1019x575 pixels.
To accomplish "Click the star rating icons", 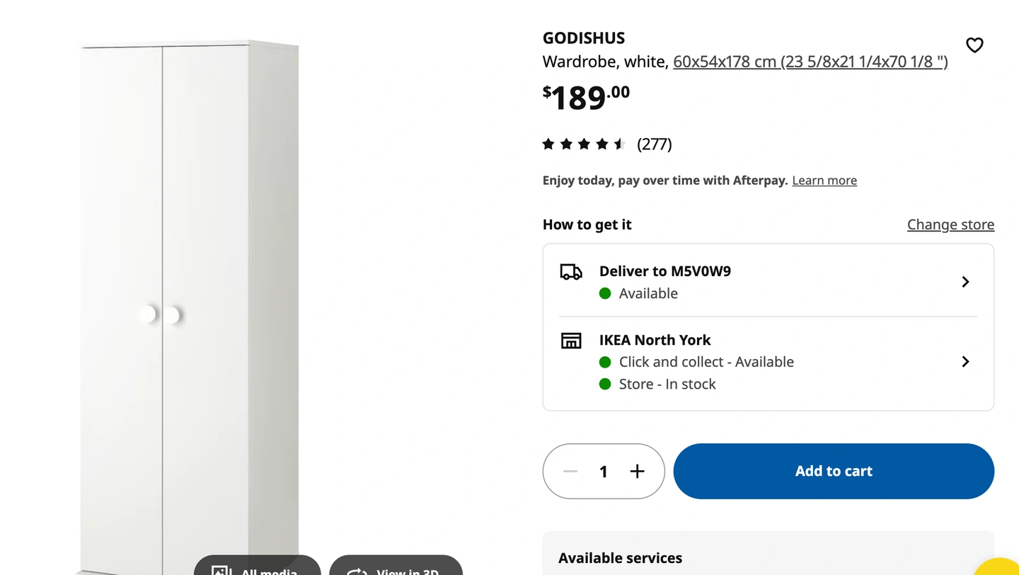I will [584, 144].
